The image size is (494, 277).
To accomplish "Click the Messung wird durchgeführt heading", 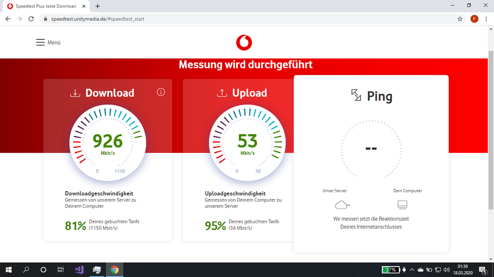I will pyautogui.click(x=246, y=65).
